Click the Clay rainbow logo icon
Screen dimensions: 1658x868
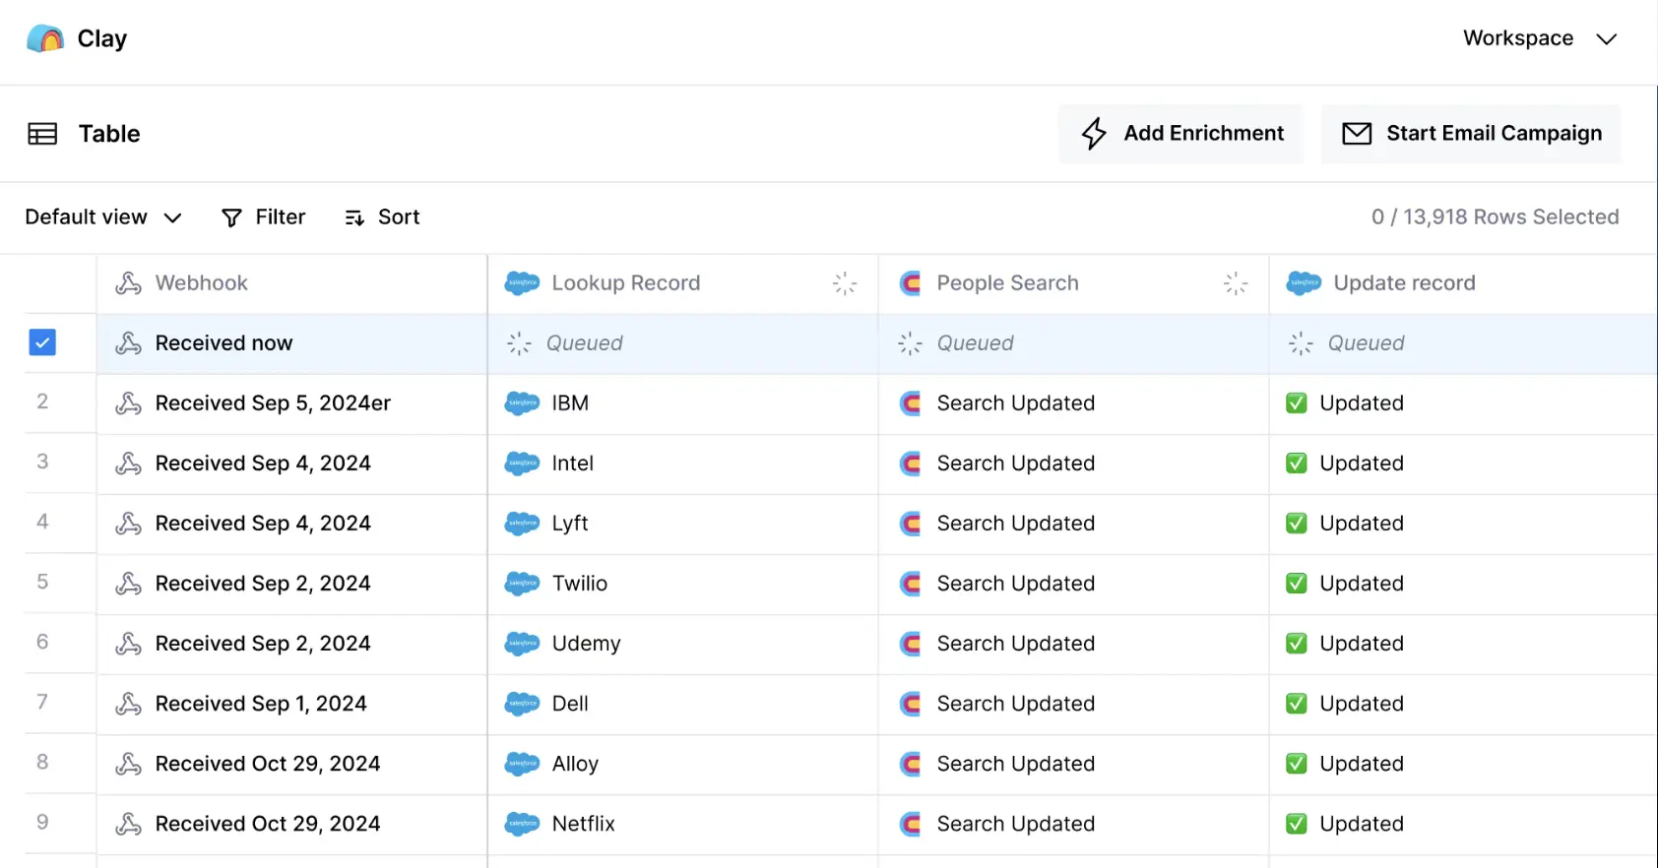click(45, 38)
